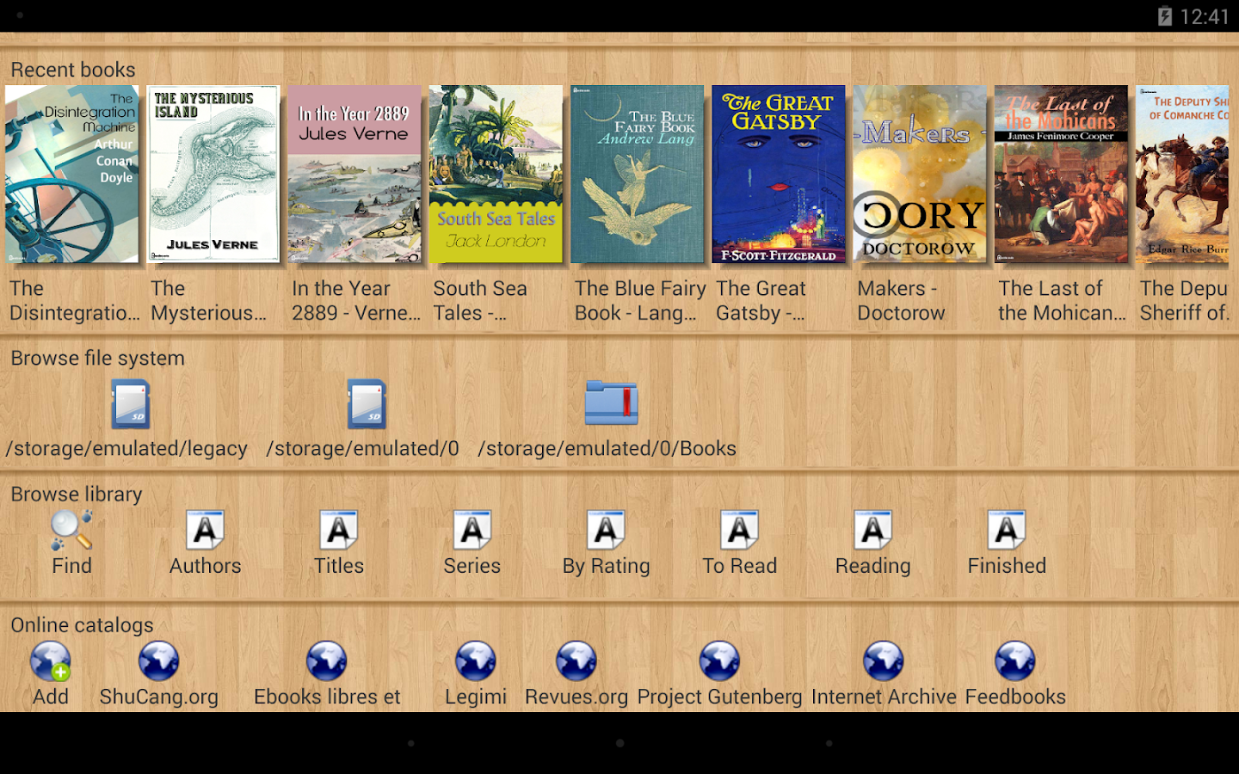Image resolution: width=1239 pixels, height=774 pixels.
Task: Tap the 'ShuCang.org' catalog label
Action: (x=159, y=697)
